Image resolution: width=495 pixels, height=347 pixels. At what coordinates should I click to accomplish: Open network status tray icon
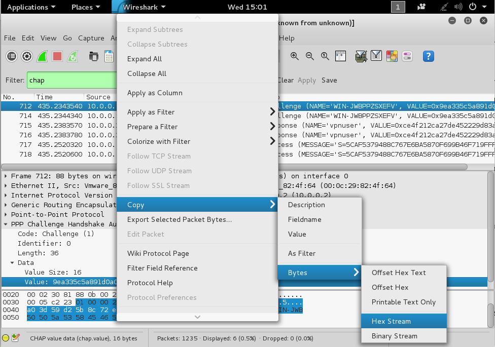(x=444, y=7)
